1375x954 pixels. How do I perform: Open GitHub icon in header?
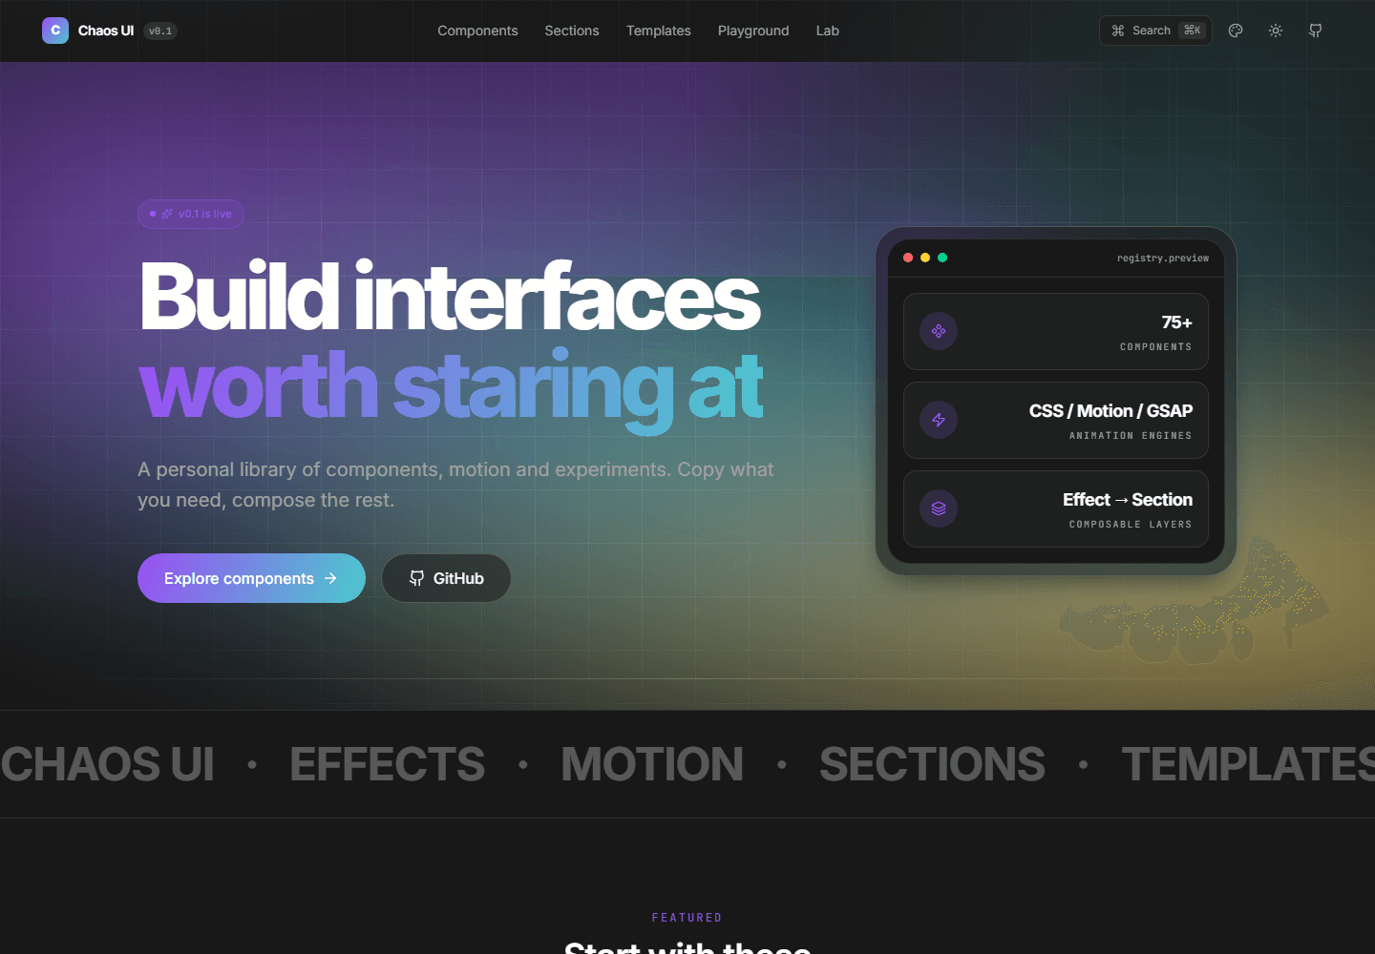[1316, 31]
